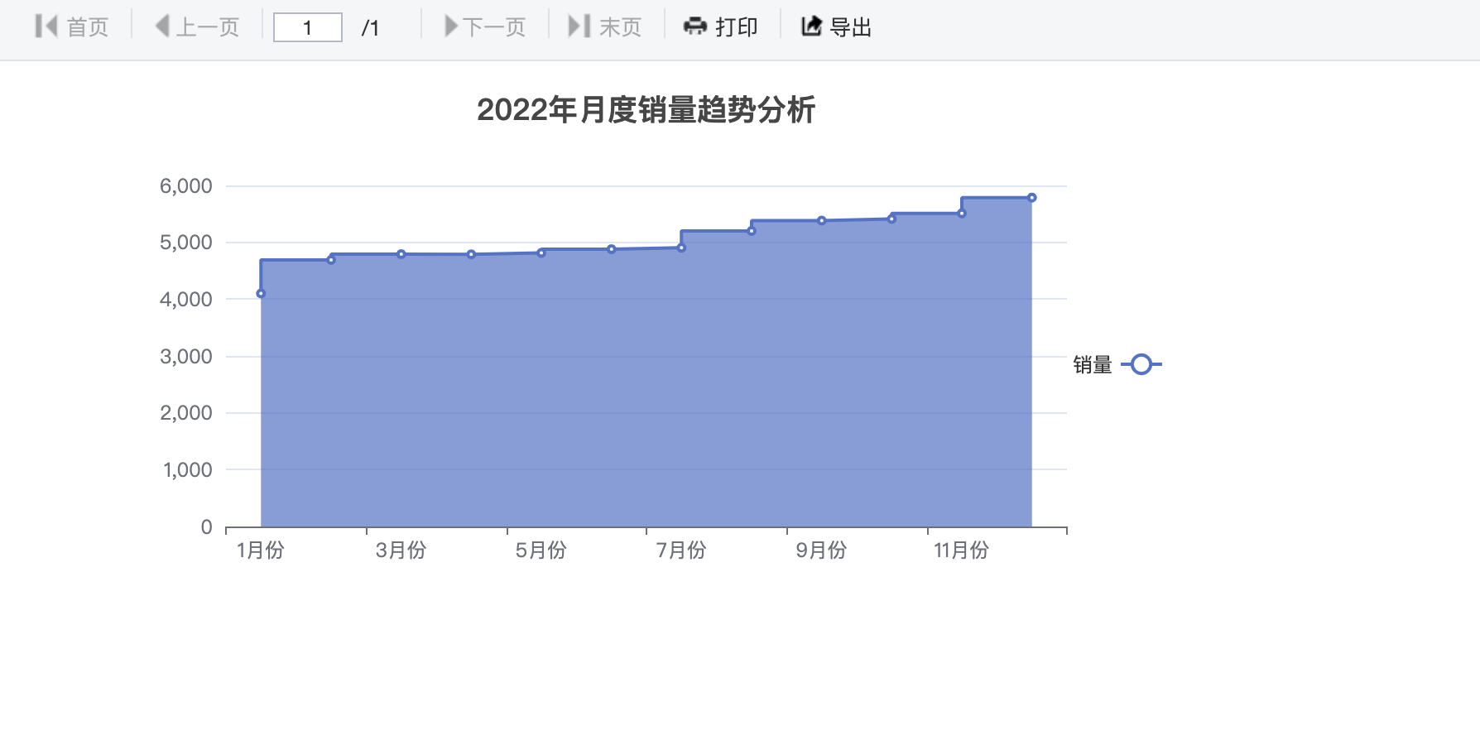Click the 3,000 y-axis label
The width and height of the screenshot is (1480, 750).
tap(186, 357)
